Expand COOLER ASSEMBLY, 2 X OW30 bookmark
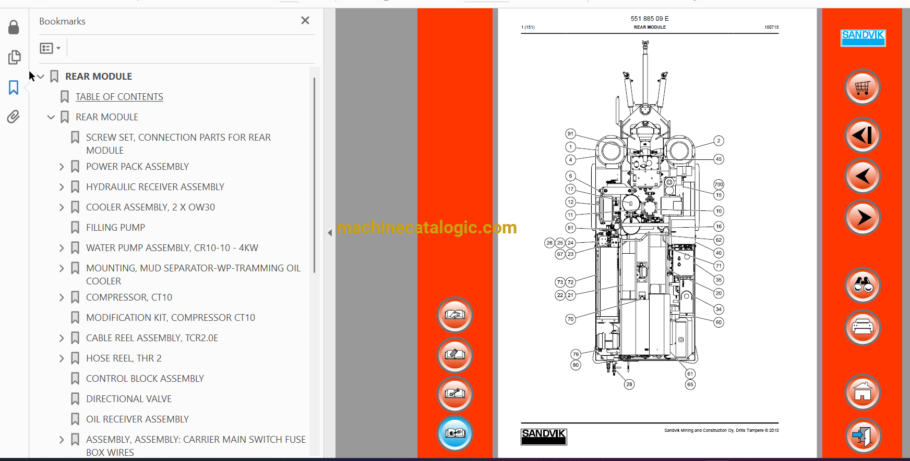This screenshot has width=910, height=461. pos(62,207)
